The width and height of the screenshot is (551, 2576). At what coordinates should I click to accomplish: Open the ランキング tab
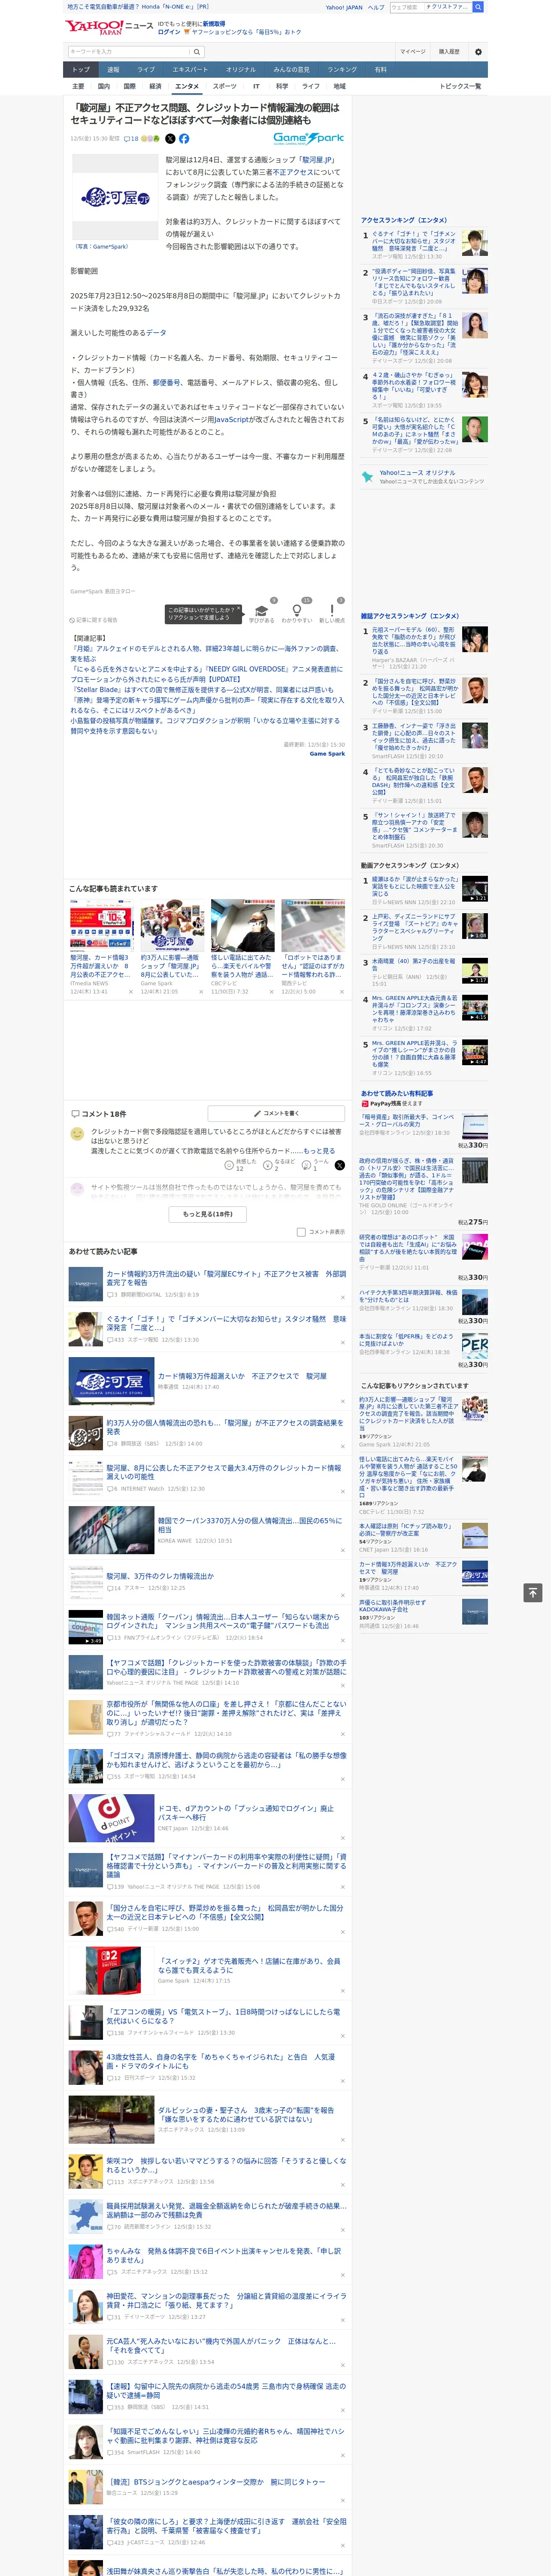pyautogui.click(x=343, y=70)
